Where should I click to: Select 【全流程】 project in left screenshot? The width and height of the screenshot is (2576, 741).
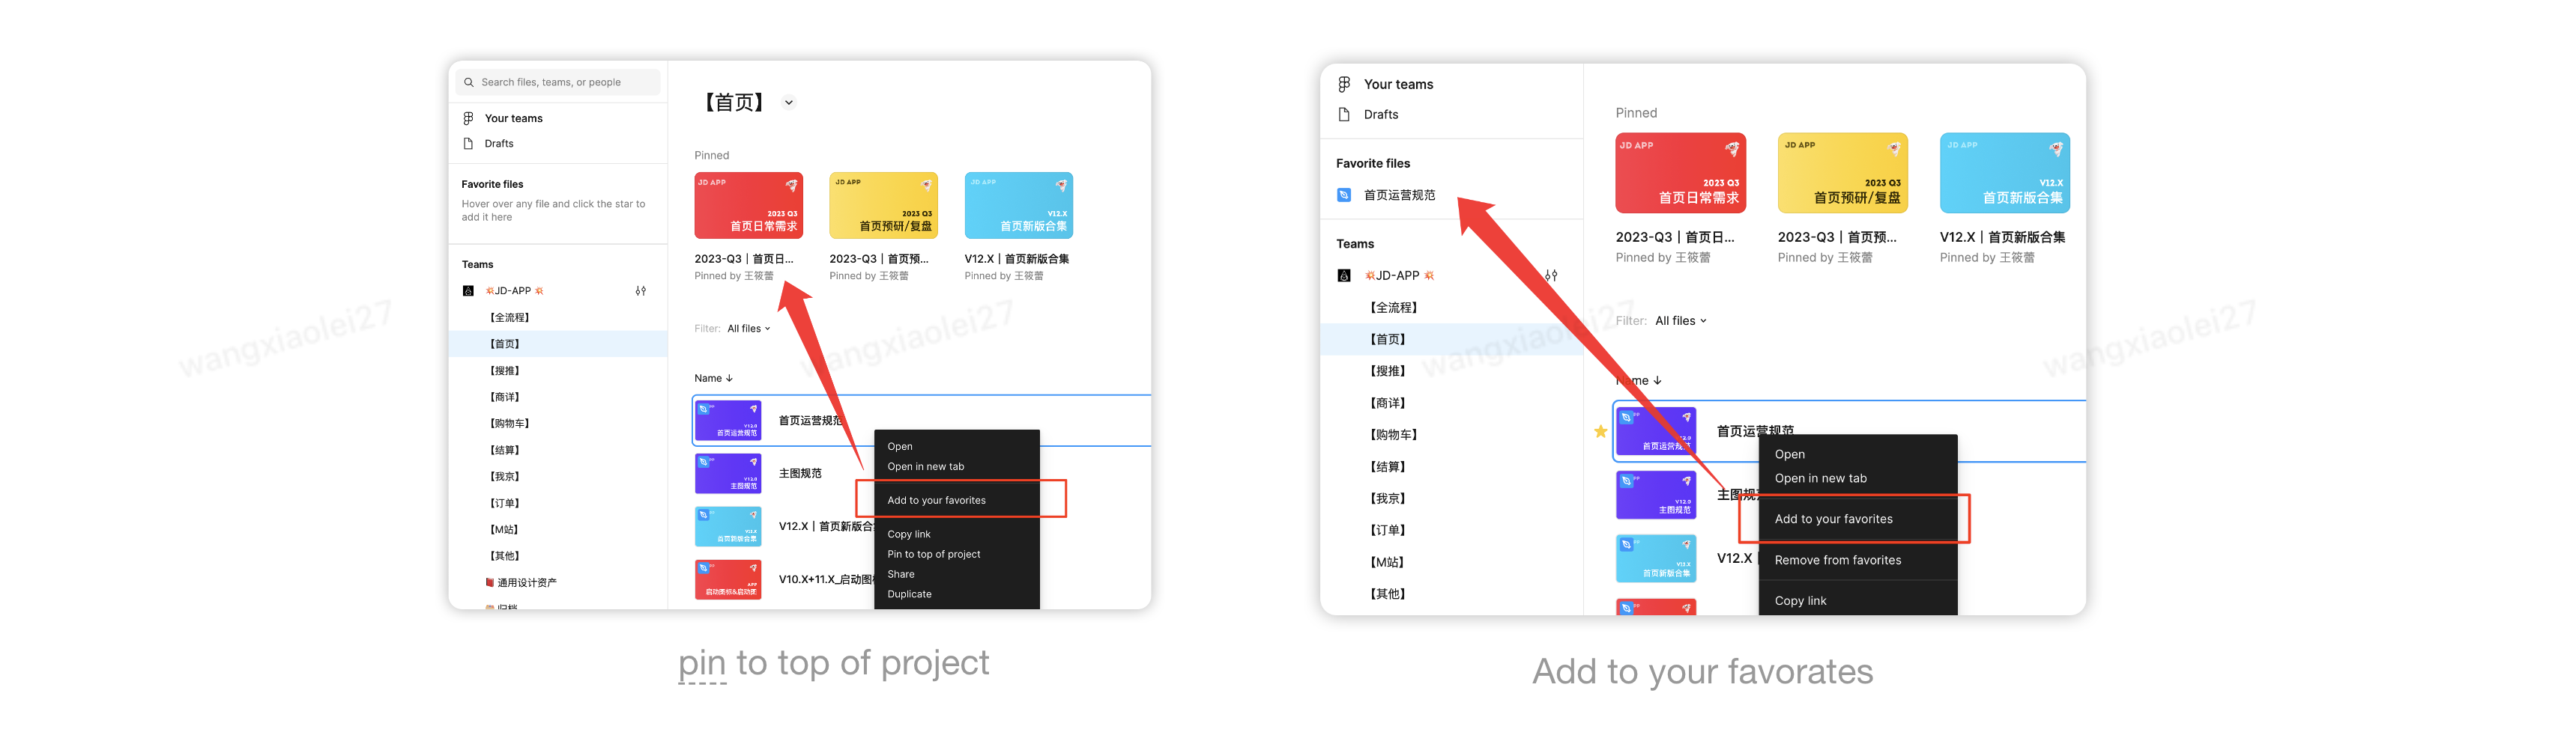tap(509, 317)
